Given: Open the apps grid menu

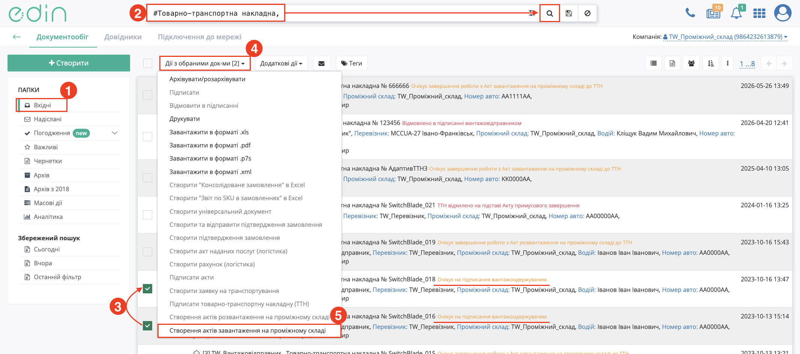Looking at the screenshot, I should click(x=759, y=13).
